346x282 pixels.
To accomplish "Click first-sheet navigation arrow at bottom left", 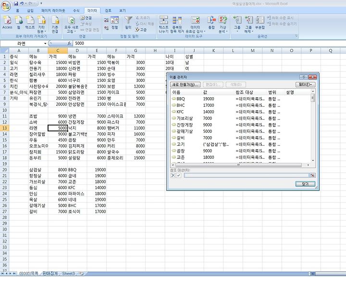I will (x=2, y=274).
